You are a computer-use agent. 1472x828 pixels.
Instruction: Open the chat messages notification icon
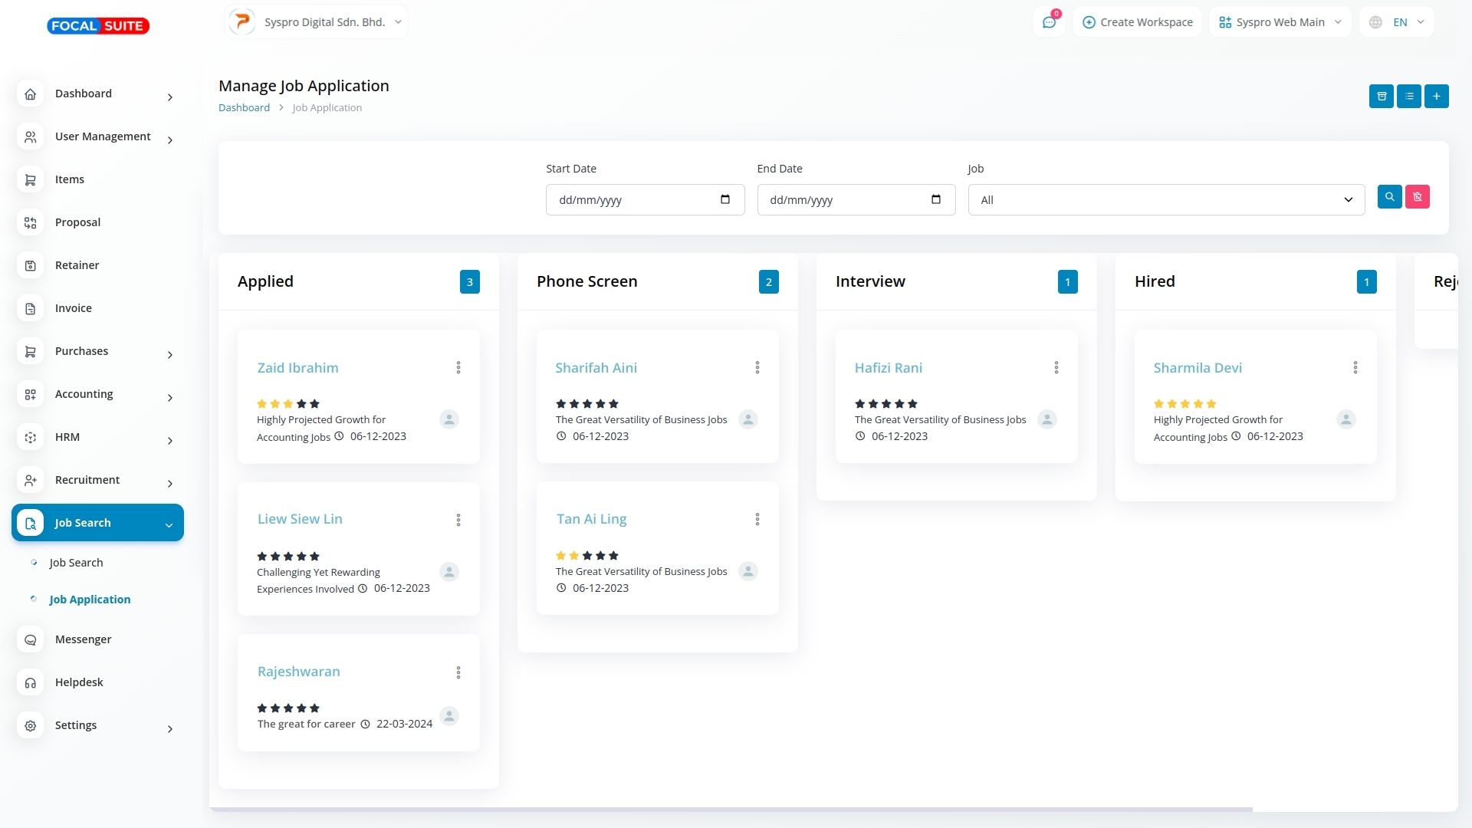[x=1048, y=22]
